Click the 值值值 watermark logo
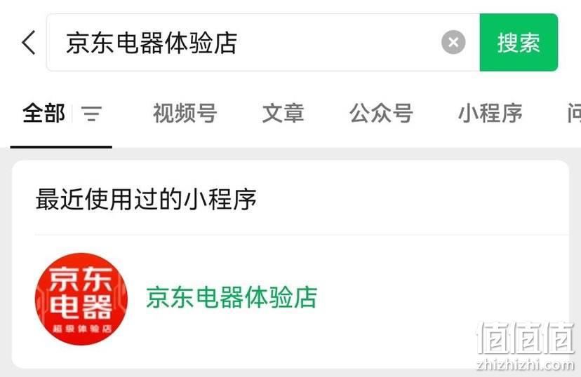Screen dimensions: 581x377 coord(525,337)
